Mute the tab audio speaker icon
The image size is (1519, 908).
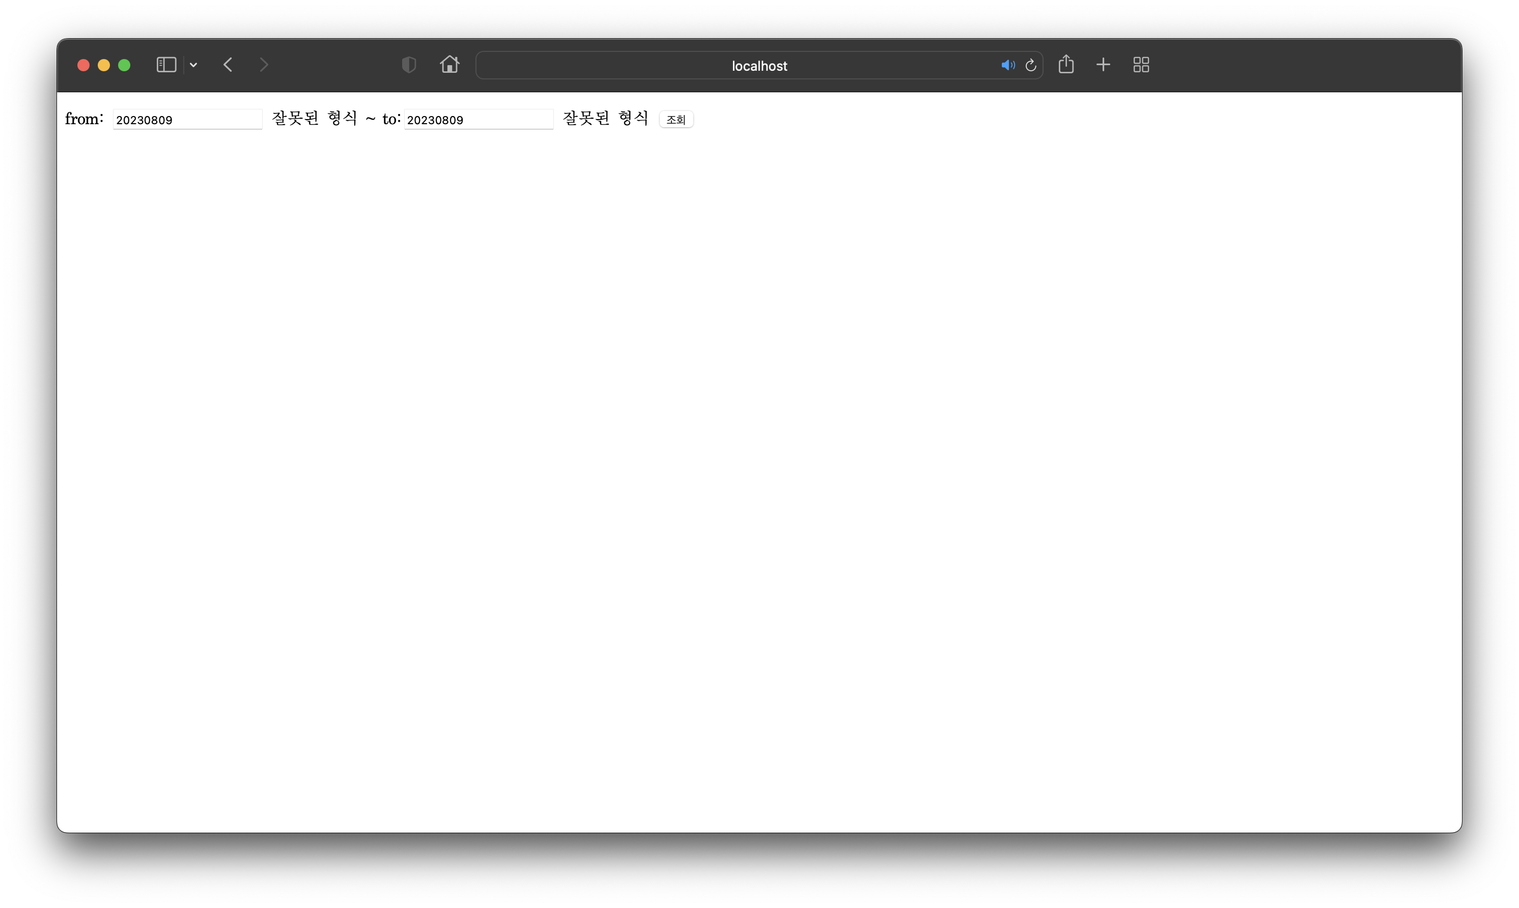[x=1007, y=65]
